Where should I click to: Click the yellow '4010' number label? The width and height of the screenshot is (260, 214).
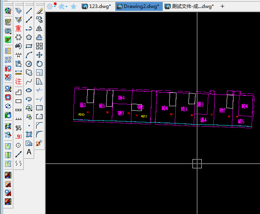point(82,115)
